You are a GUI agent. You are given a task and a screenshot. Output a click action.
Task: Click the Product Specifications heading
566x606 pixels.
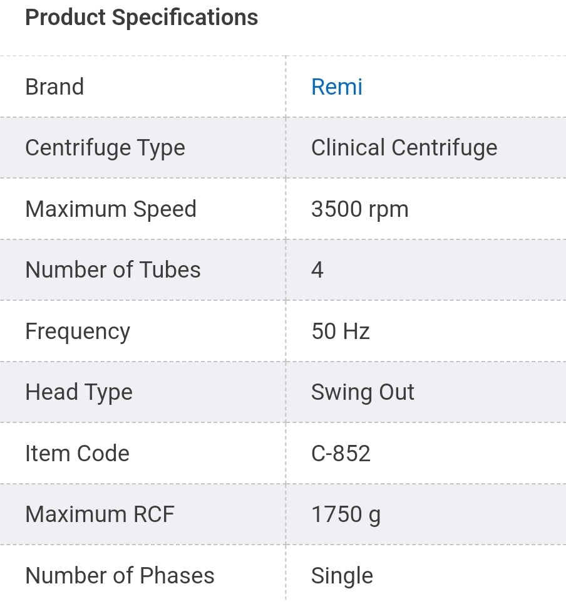pyautogui.click(x=141, y=18)
